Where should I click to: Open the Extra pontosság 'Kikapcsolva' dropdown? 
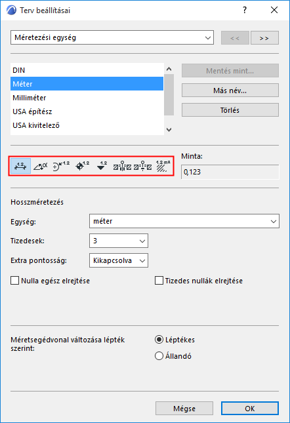[119, 260]
